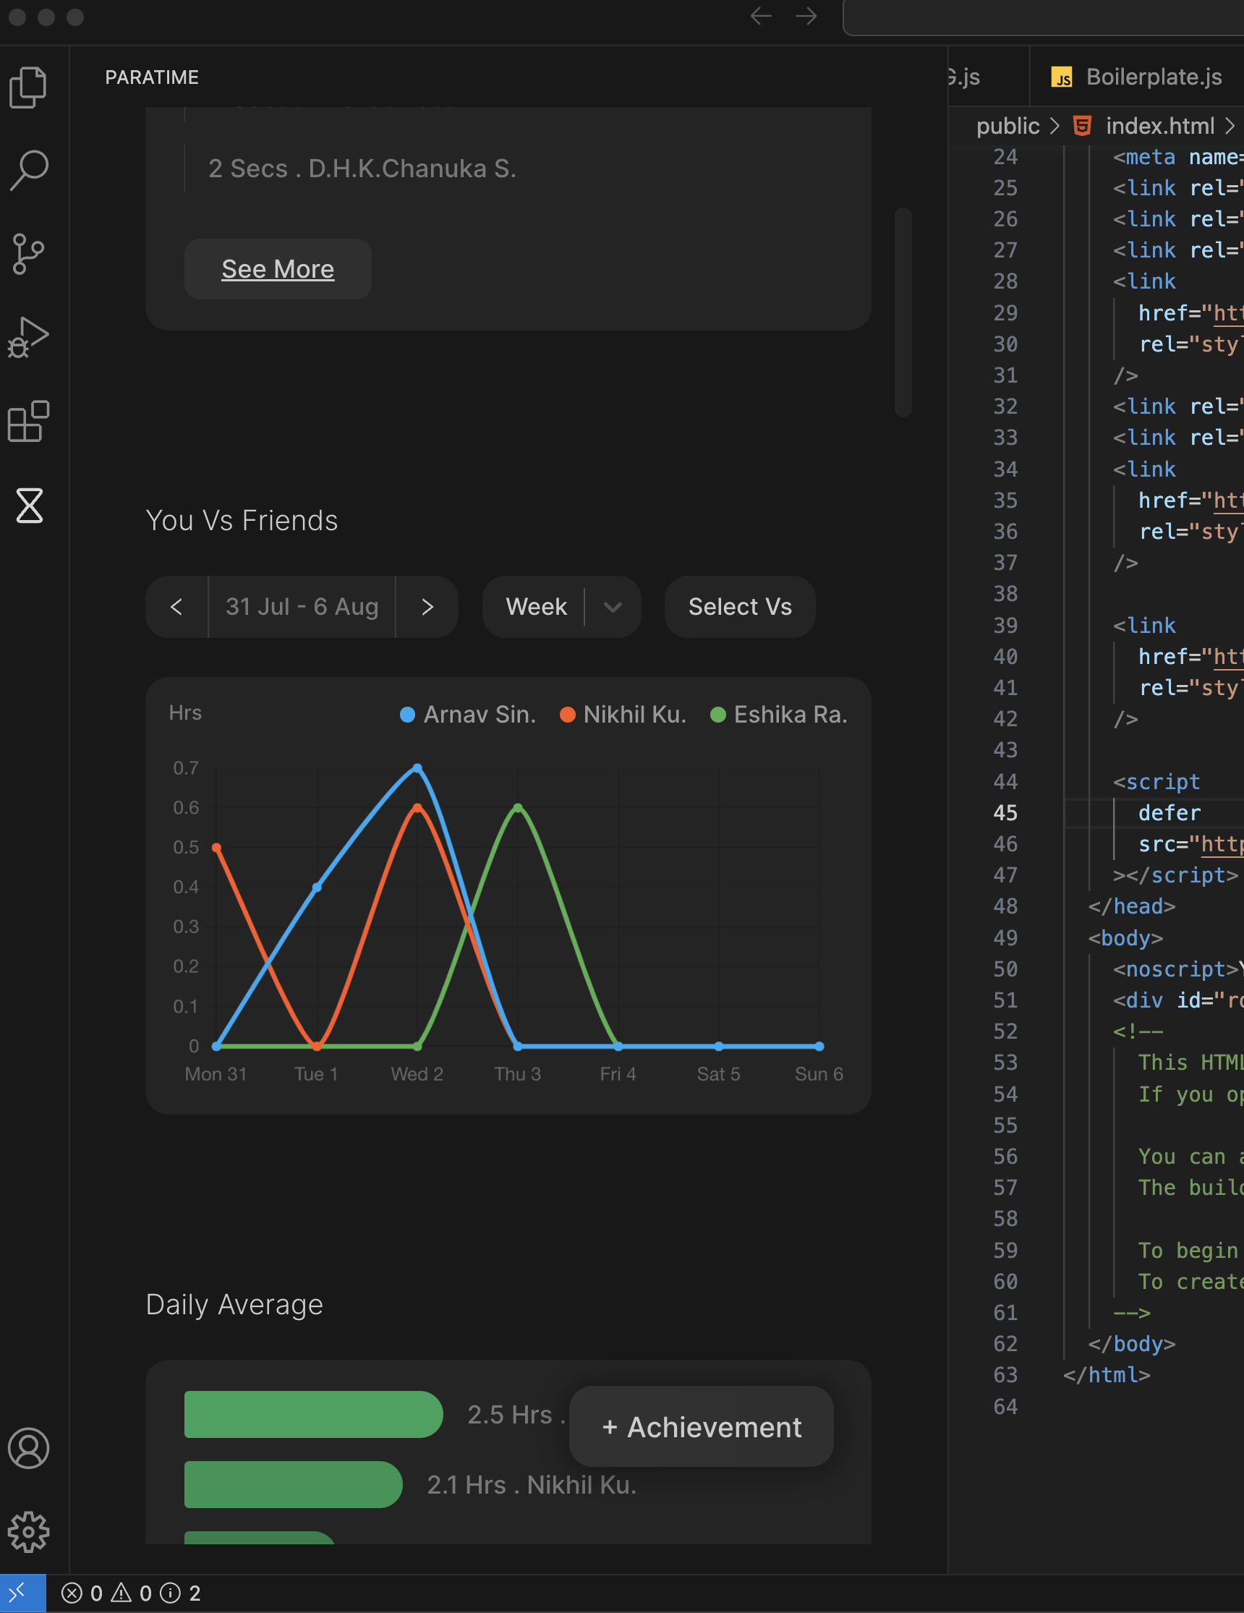Click the PARATIME panel title
This screenshot has height=1613, width=1244.
click(152, 77)
